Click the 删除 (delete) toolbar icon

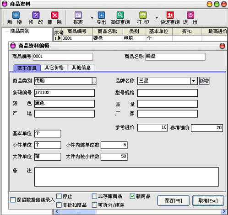pyautogui.click(x=55, y=15)
